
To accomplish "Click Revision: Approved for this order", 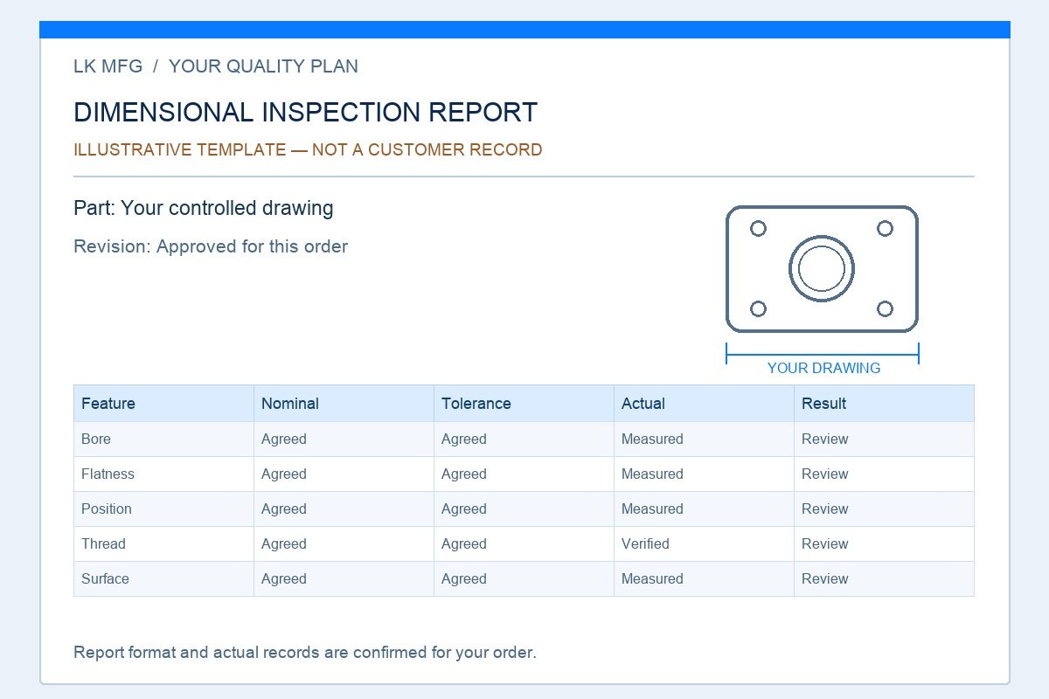I will (211, 246).
